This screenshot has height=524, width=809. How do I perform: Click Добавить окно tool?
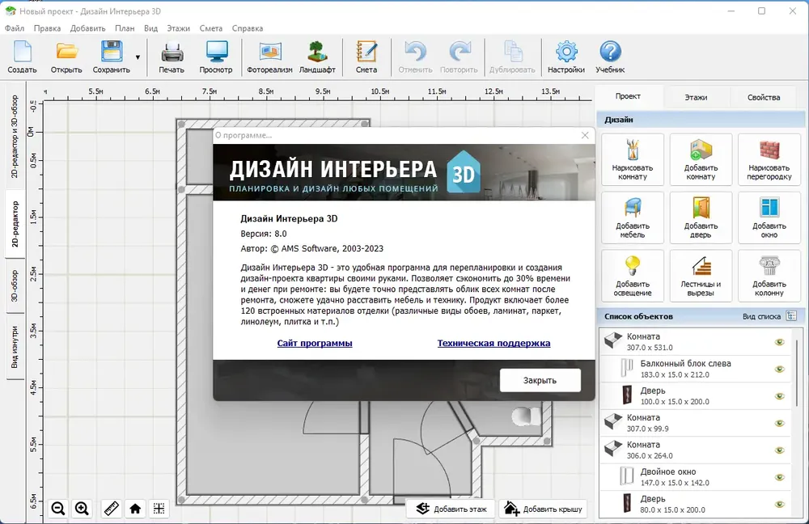point(769,218)
